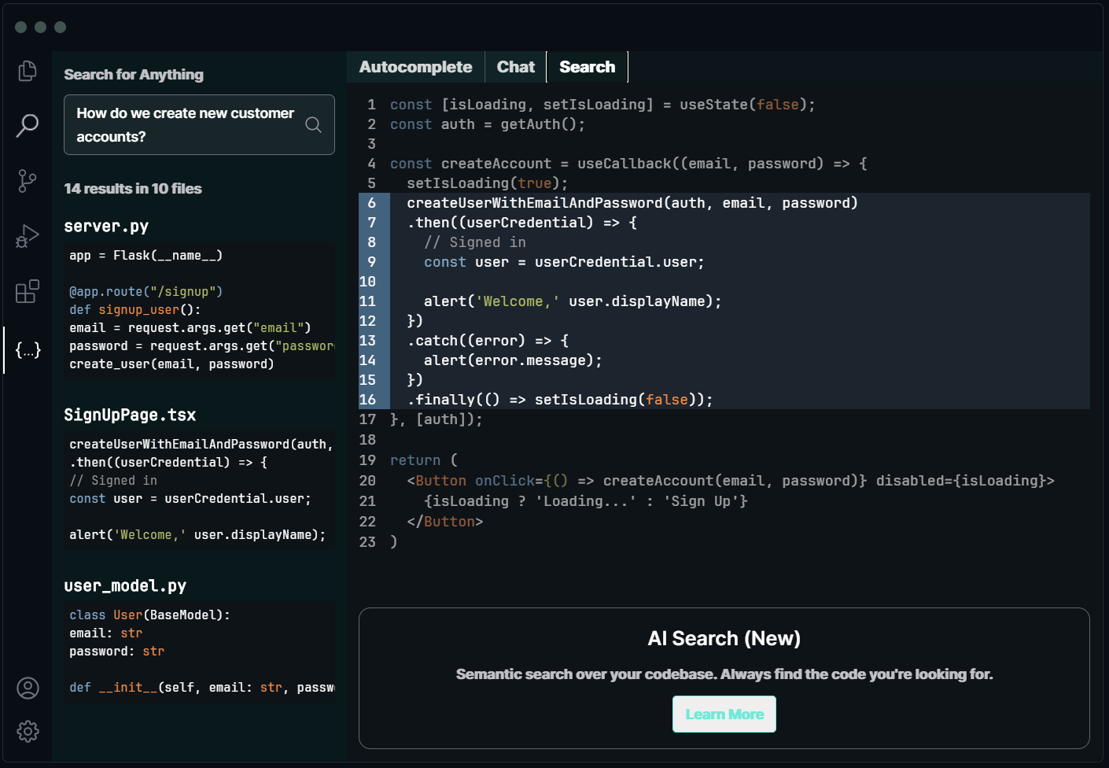This screenshot has height=768, width=1109.
Task: Click 'const createAccount = useCallback' line 4
Action: (x=628, y=164)
